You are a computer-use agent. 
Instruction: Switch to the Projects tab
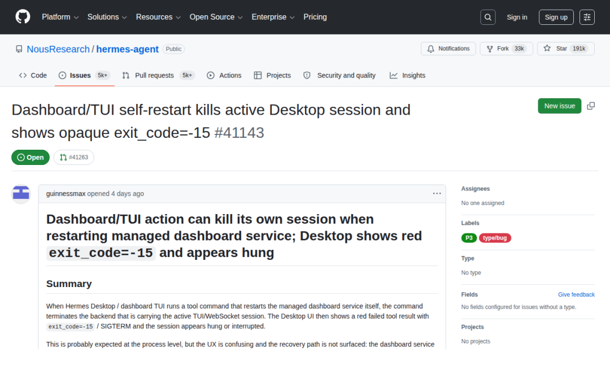coord(272,76)
